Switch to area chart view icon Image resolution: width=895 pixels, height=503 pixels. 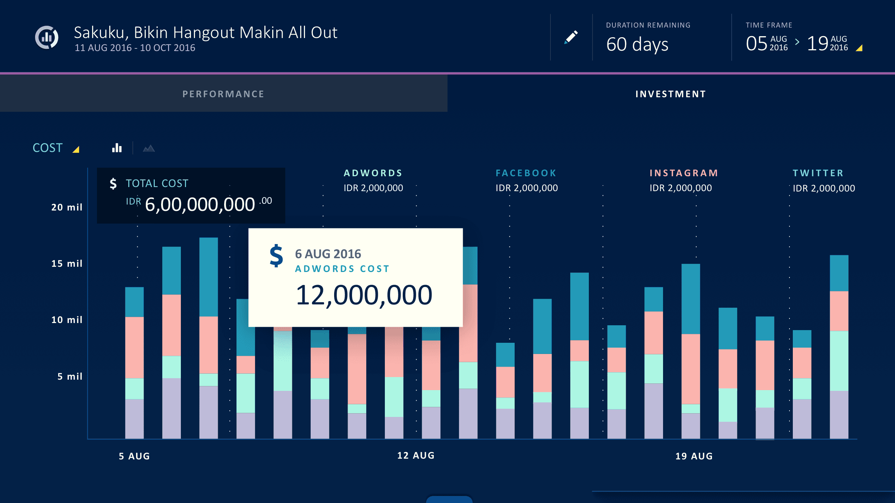(149, 148)
